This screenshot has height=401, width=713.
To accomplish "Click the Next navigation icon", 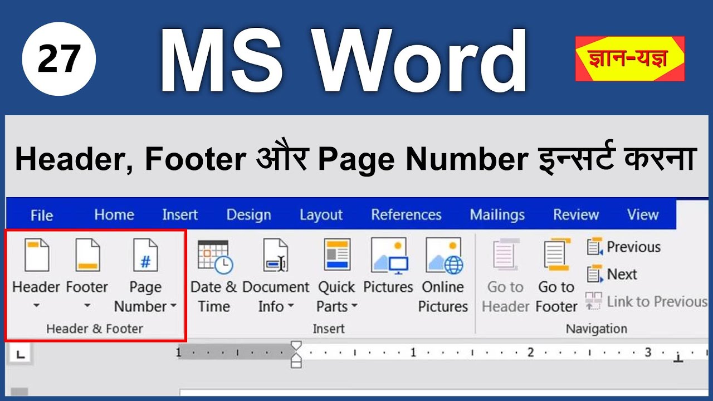I will pos(595,274).
